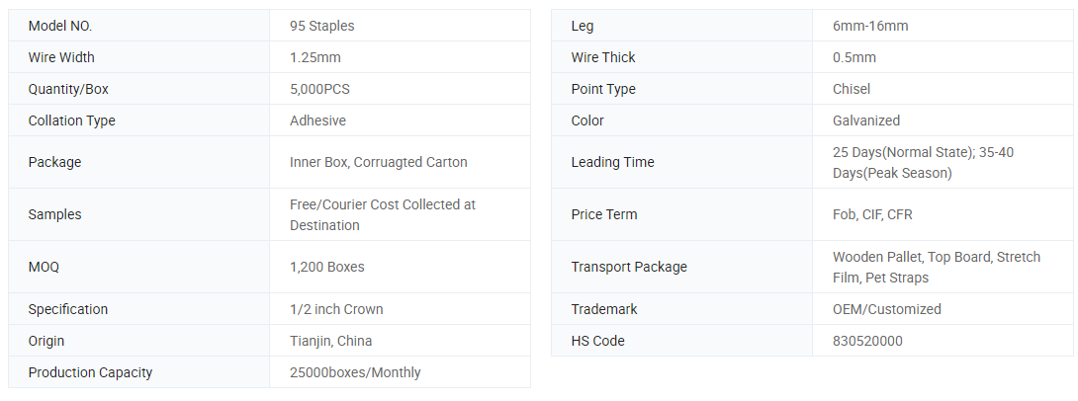Click the Tianjin, China origin value
Screen dimensions: 1078x401
[330, 342]
